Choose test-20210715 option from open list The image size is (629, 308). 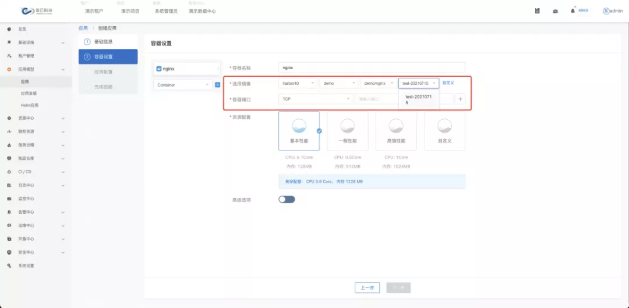(x=419, y=100)
